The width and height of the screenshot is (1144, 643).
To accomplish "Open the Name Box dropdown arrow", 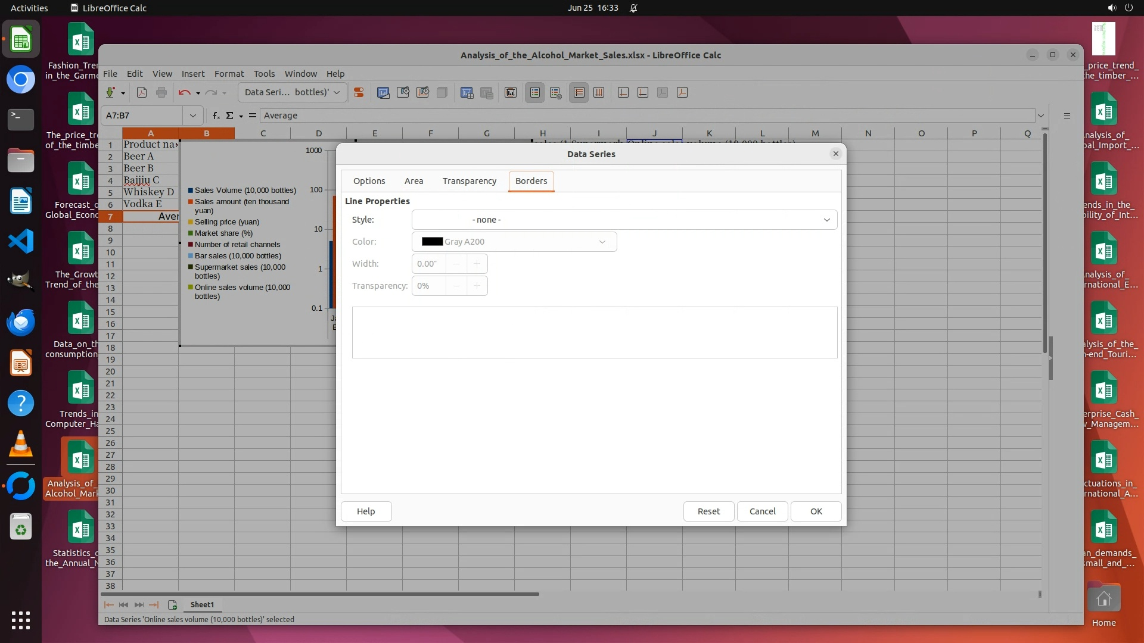I will click(192, 116).
